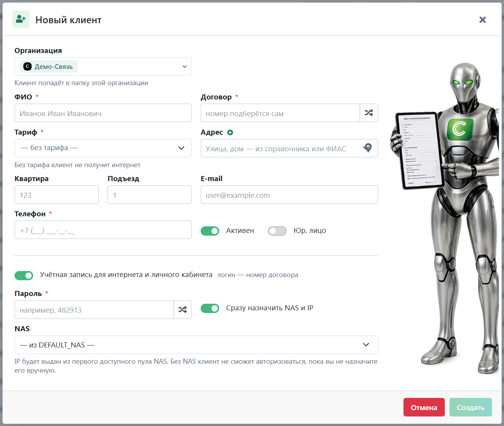Click the Демо-Связь organization logo icon
Screen dimensions: 504x426
(x=27, y=67)
